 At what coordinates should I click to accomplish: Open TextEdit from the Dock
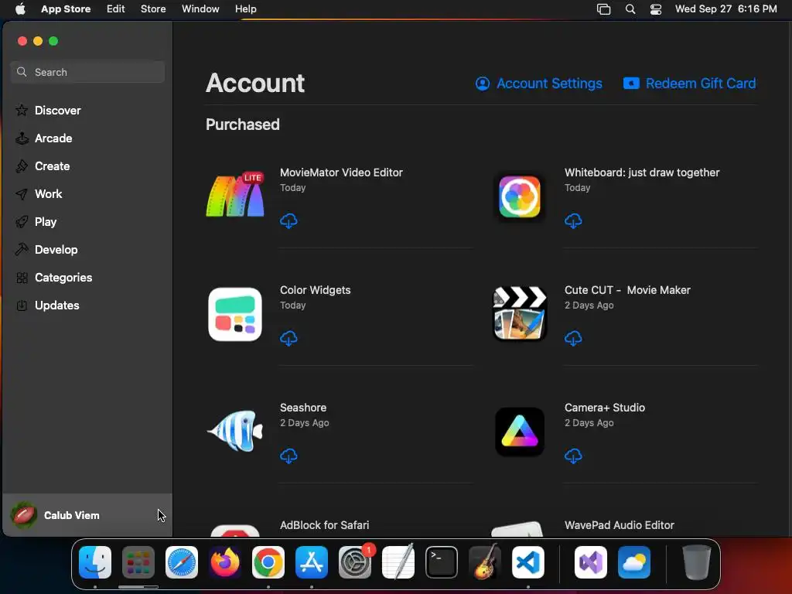point(398,562)
